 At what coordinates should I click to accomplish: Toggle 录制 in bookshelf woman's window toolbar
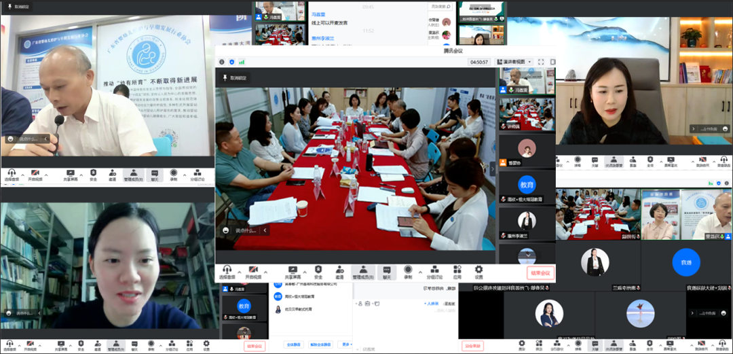[x=151, y=346]
